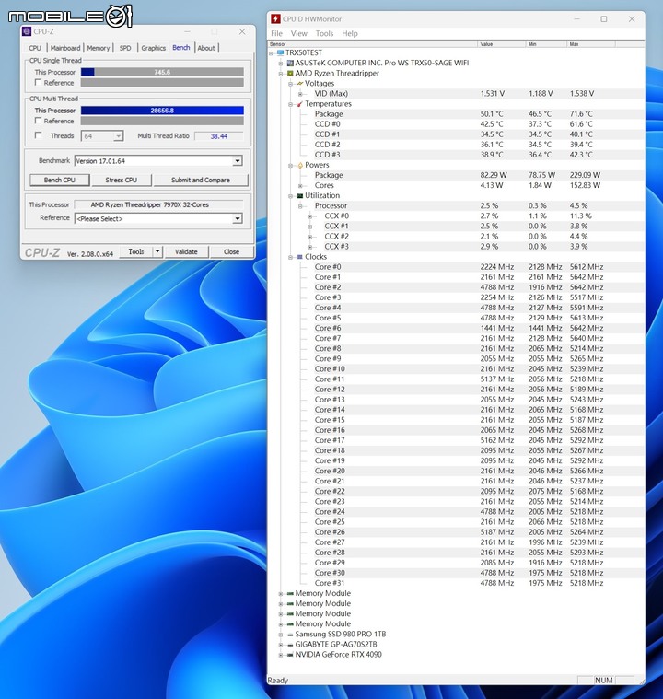The width and height of the screenshot is (663, 699).
Task: Click the CPU-Z Close button
Action: pyautogui.click(x=231, y=251)
